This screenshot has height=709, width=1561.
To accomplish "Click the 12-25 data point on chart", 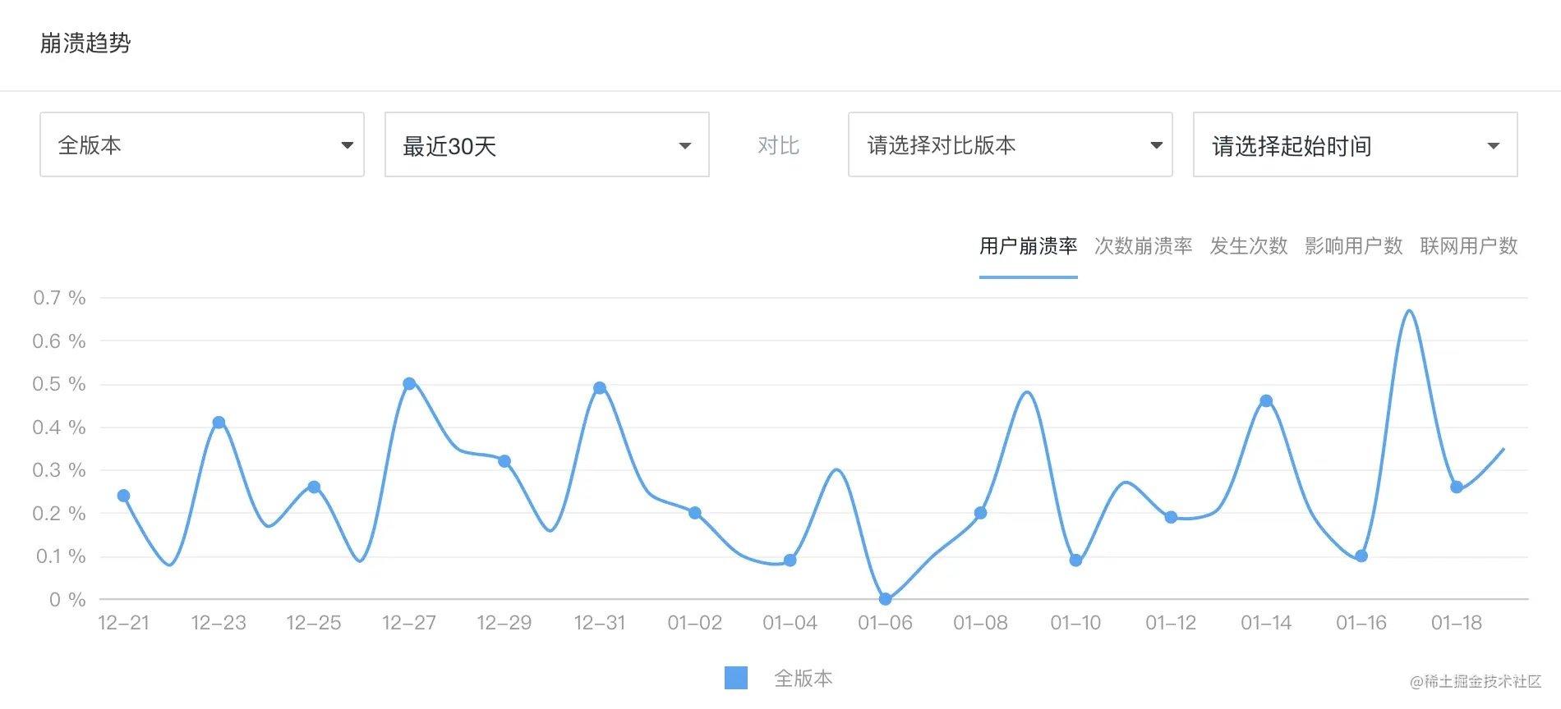I will point(314,487).
